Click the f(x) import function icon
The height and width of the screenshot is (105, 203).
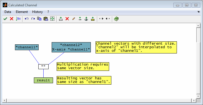point(18,19)
